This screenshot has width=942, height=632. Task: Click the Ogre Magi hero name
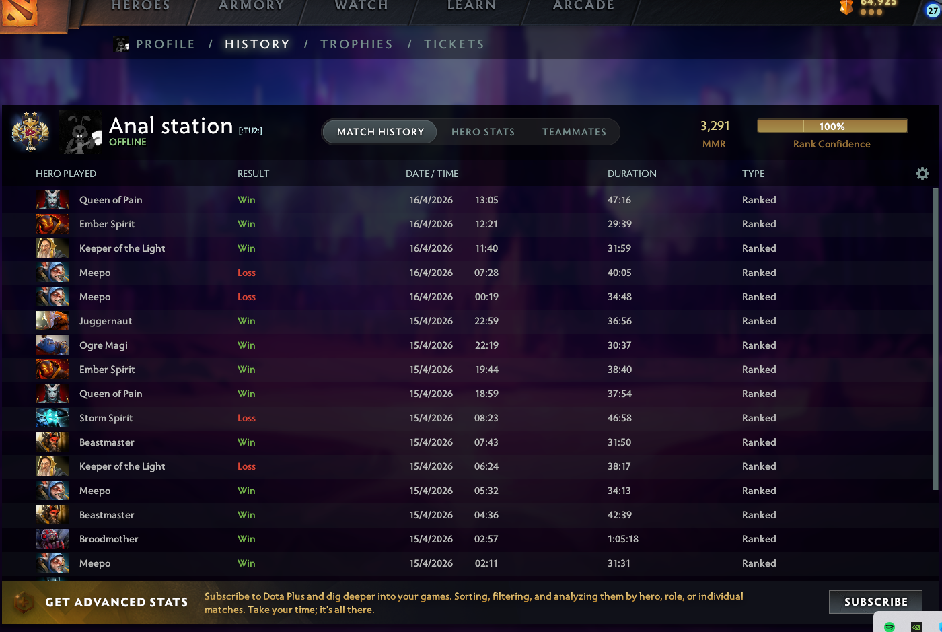click(104, 345)
